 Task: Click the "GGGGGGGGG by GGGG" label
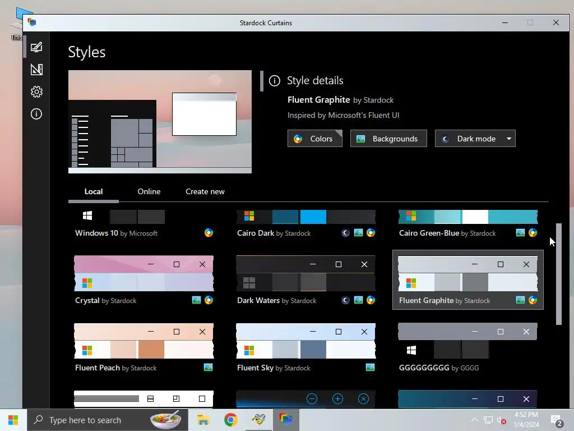point(439,368)
